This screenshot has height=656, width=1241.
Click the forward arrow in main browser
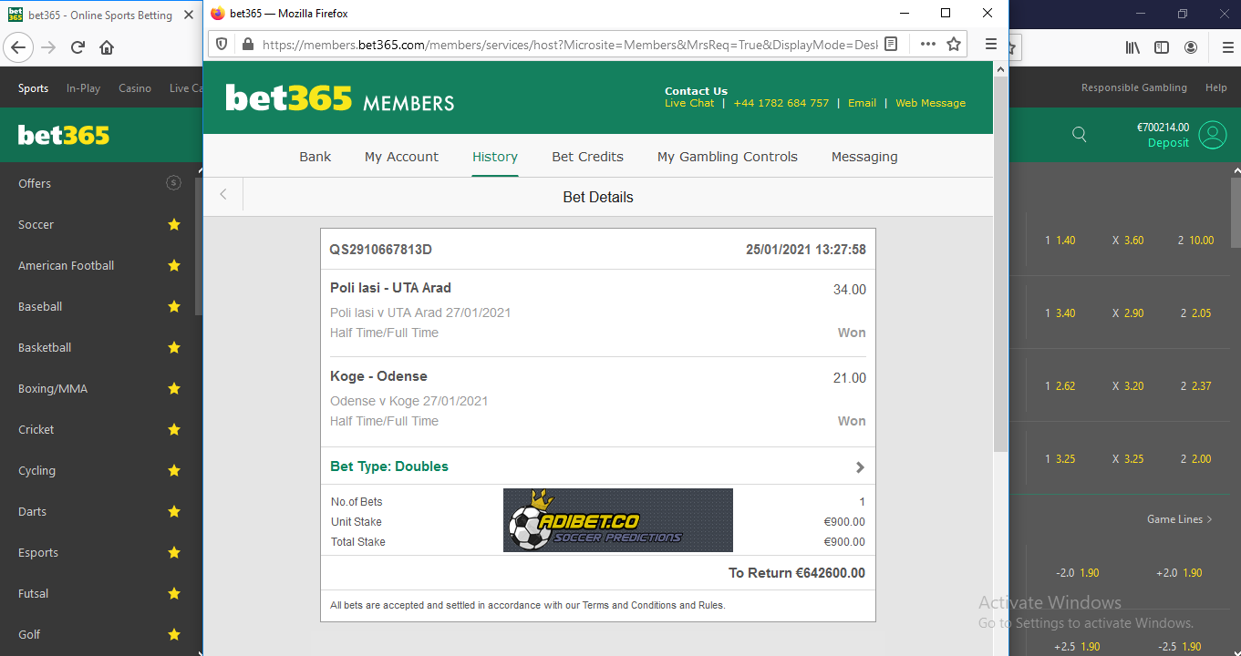click(x=49, y=47)
